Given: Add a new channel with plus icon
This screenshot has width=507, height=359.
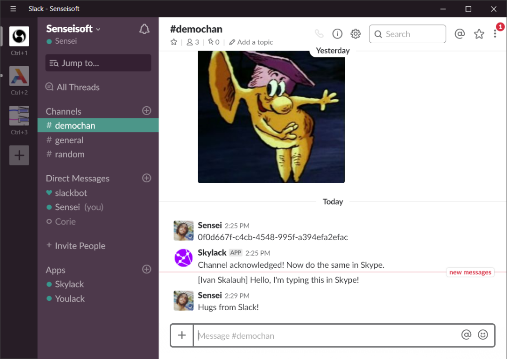Looking at the screenshot, I should [x=146, y=111].
